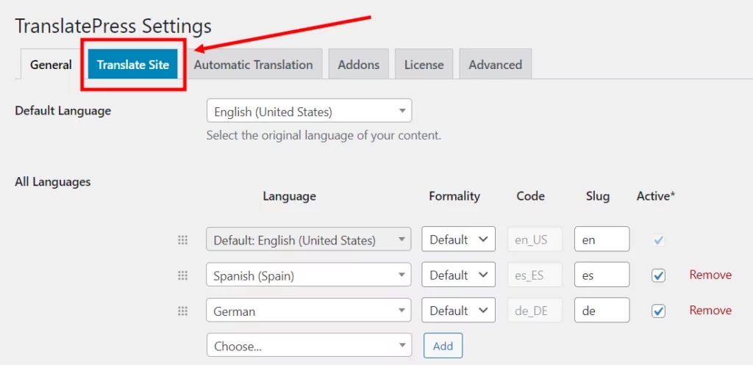753x365 pixels.
Task: Open the Spanish (Spain) language dropdown
Action: click(309, 275)
